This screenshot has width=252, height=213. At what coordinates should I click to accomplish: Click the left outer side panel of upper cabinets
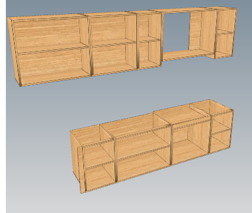click(14, 51)
